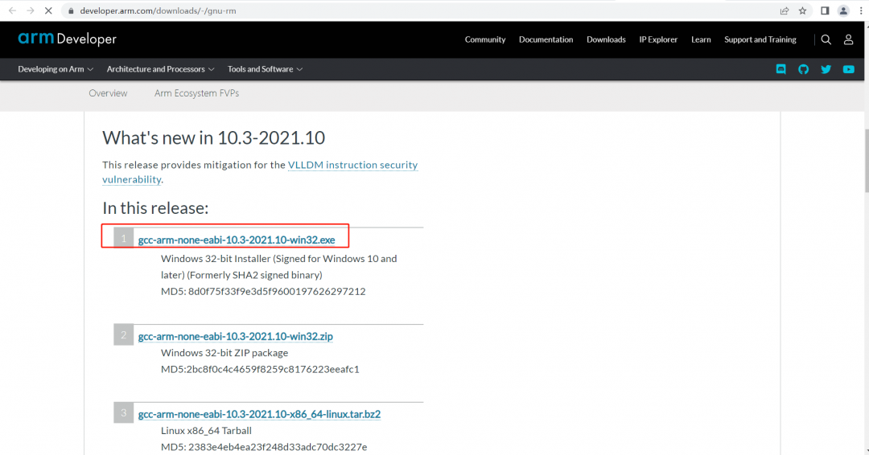Open the Learn menu item
The height and width of the screenshot is (455, 869).
click(701, 39)
